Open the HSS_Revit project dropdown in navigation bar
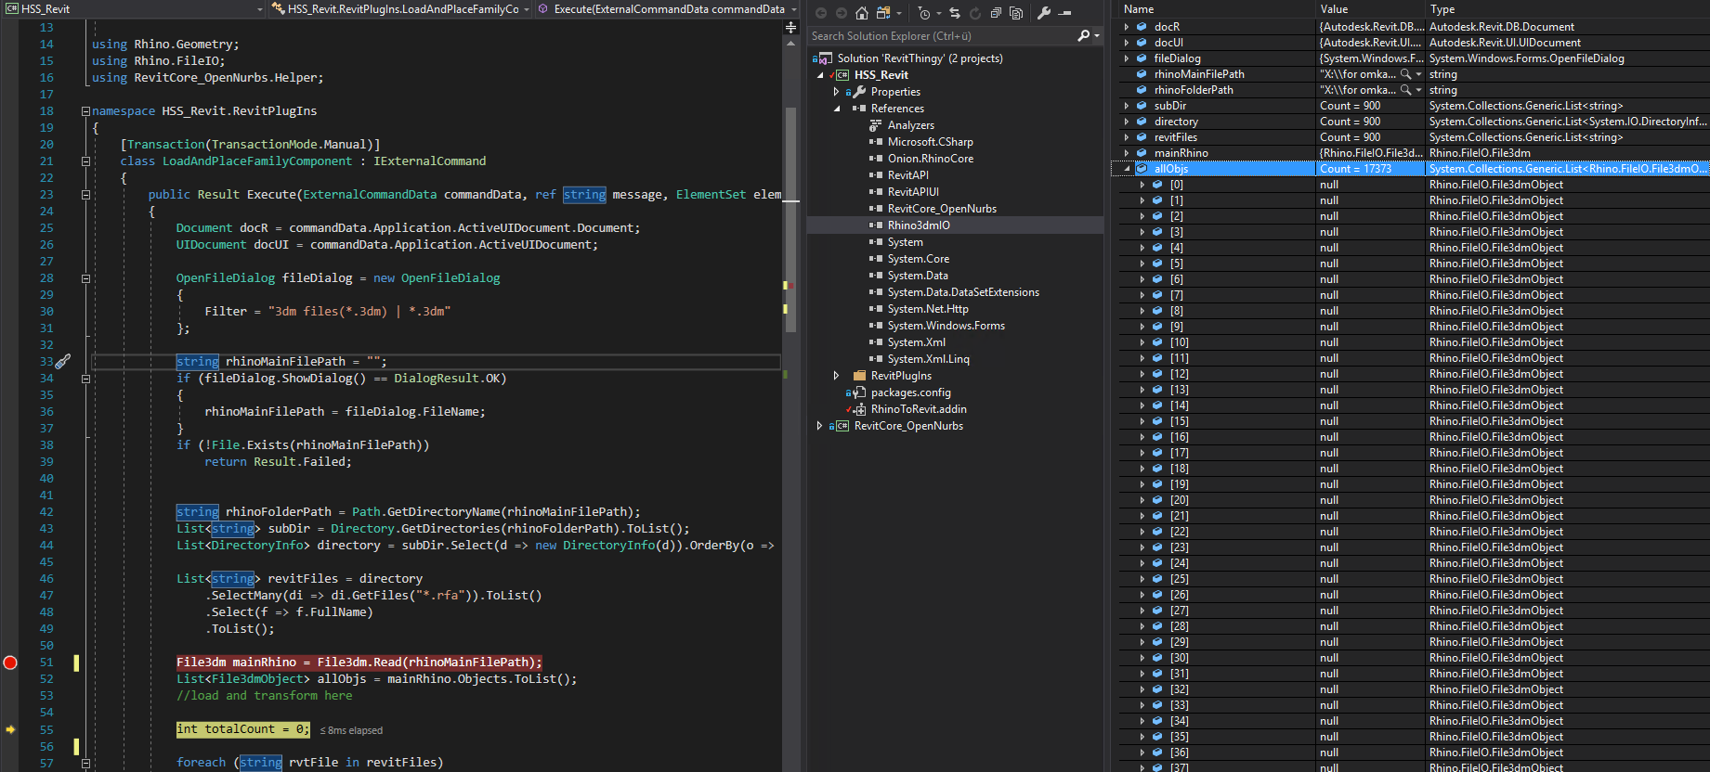 coord(259,9)
